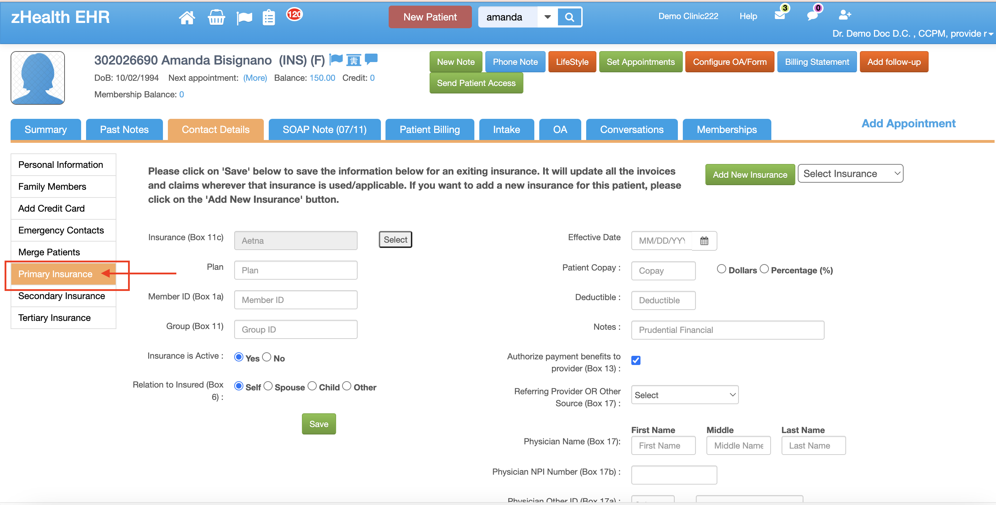The width and height of the screenshot is (996, 505).
Task: Open the mail envelope icon
Action: click(x=779, y=15)
